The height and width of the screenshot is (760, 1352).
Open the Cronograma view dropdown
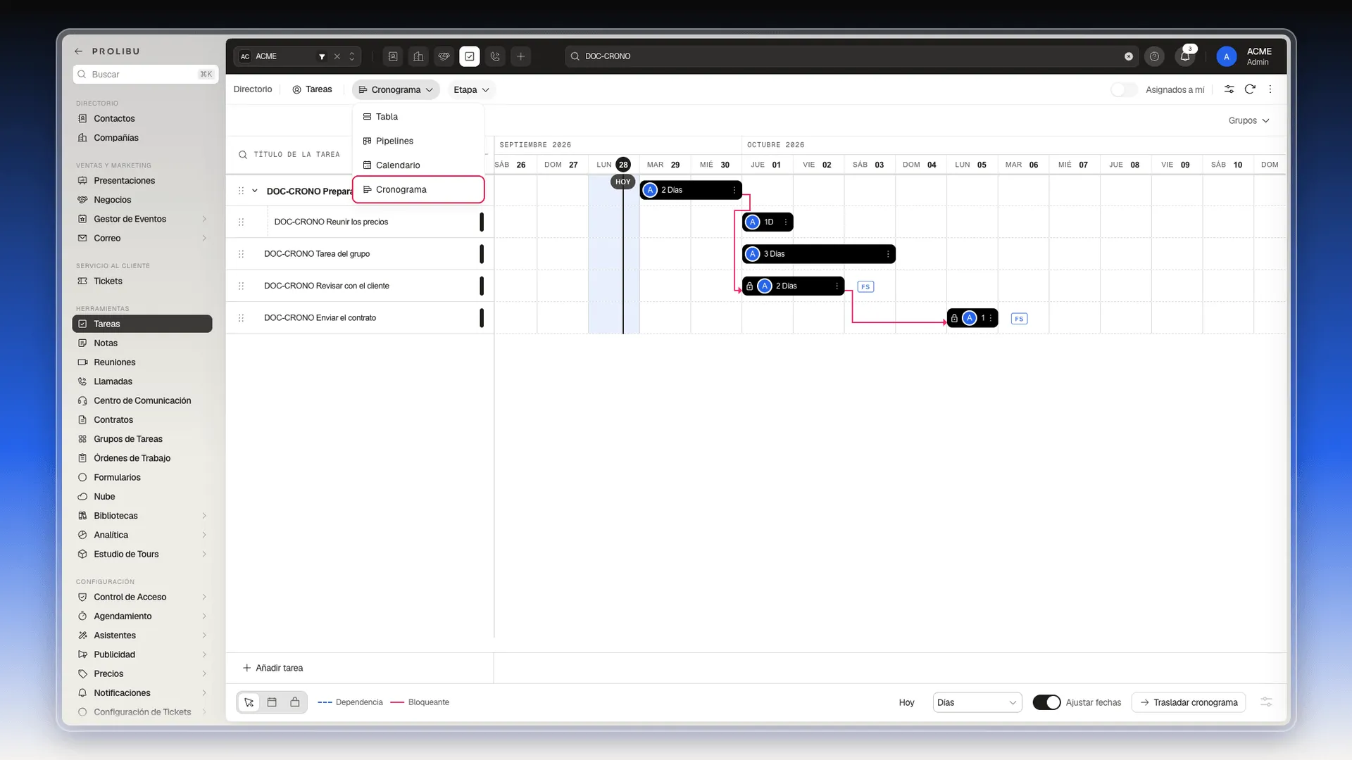coord(396,89)
